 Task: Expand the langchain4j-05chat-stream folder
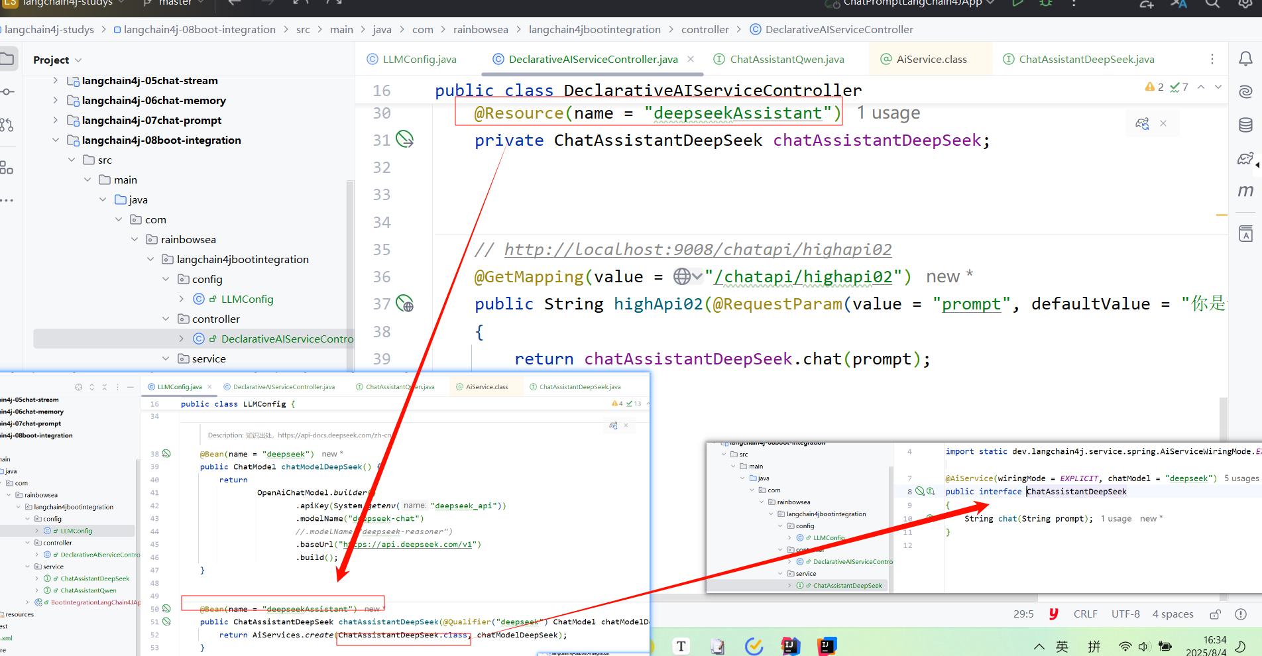56,80
